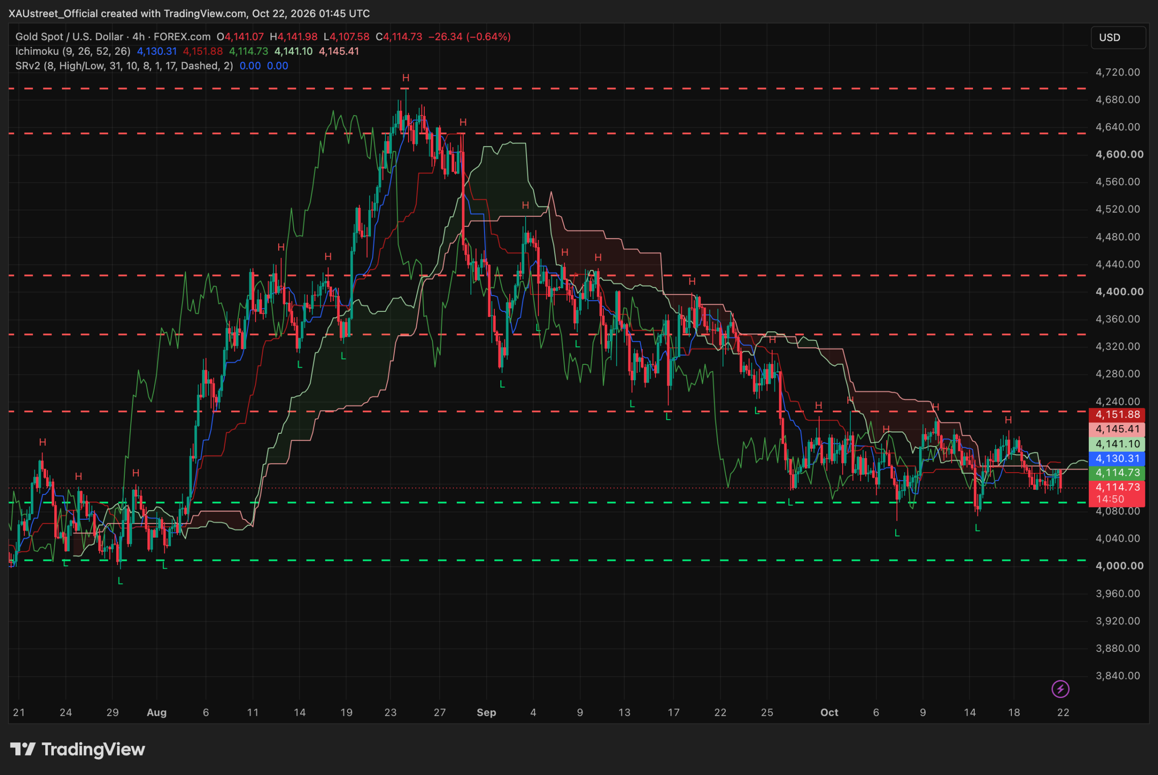Open the USD currency selector
This screenshot has width=1158, height=775.
(x=1118, y=38)
